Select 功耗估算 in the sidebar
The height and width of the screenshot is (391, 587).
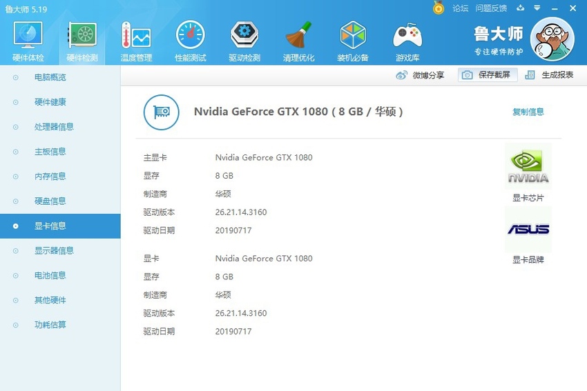(60, 325)
